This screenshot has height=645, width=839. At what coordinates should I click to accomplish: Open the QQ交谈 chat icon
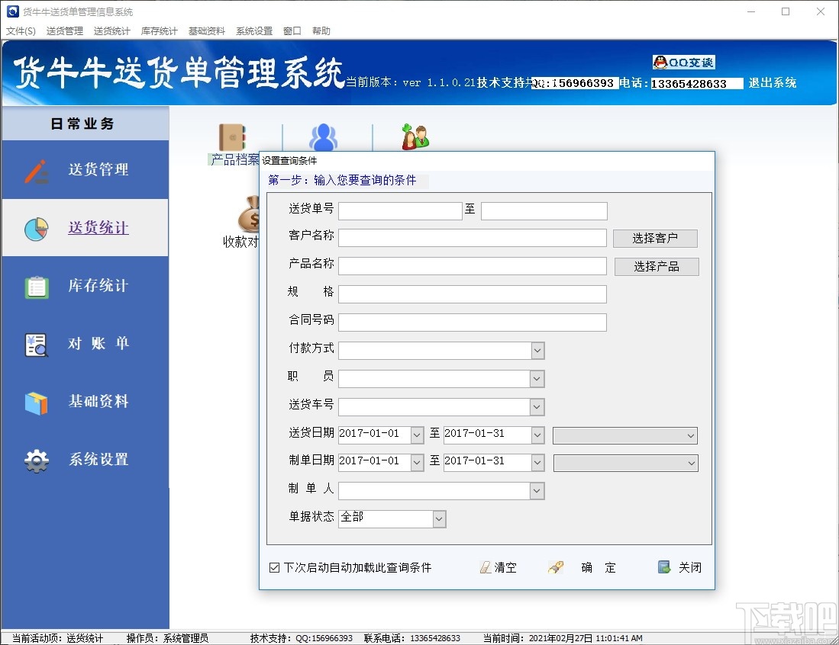(x=683, y=62)
